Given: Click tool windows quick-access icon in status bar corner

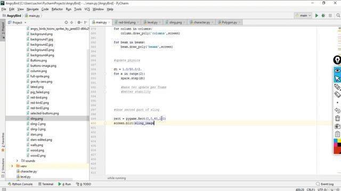Looking at the screenshot, I should click(x=4, y=189).
